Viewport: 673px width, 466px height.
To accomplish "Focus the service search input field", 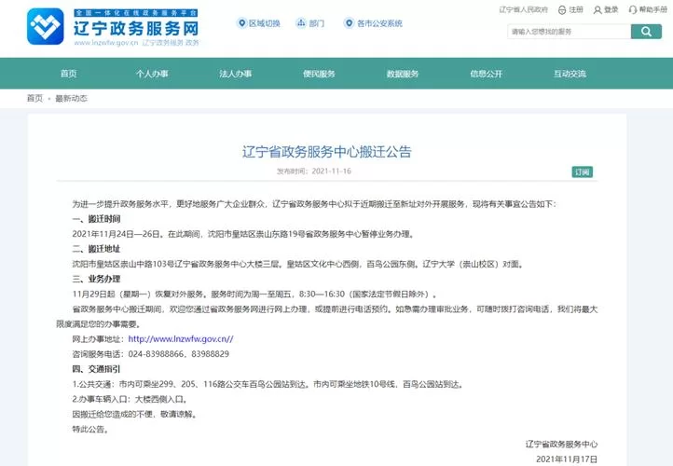I will coord(570,32).
